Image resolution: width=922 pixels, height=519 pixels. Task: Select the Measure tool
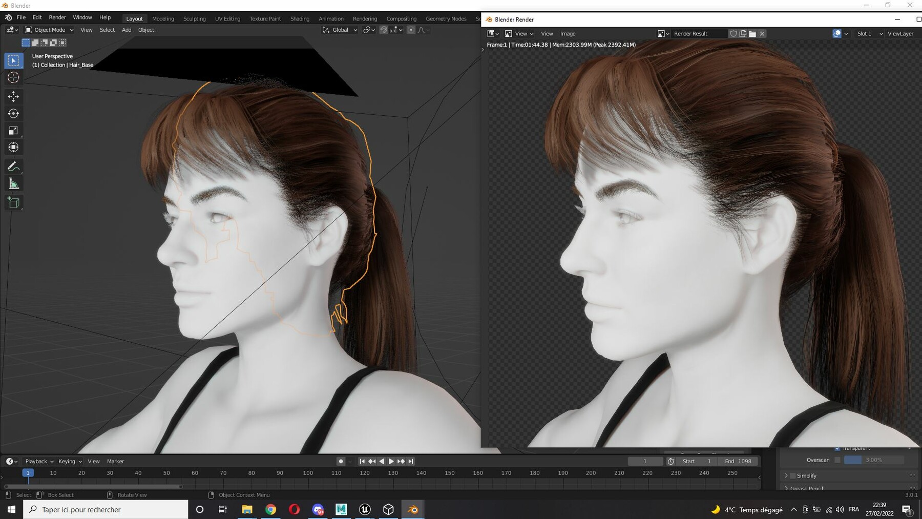[x=14, y=183]
